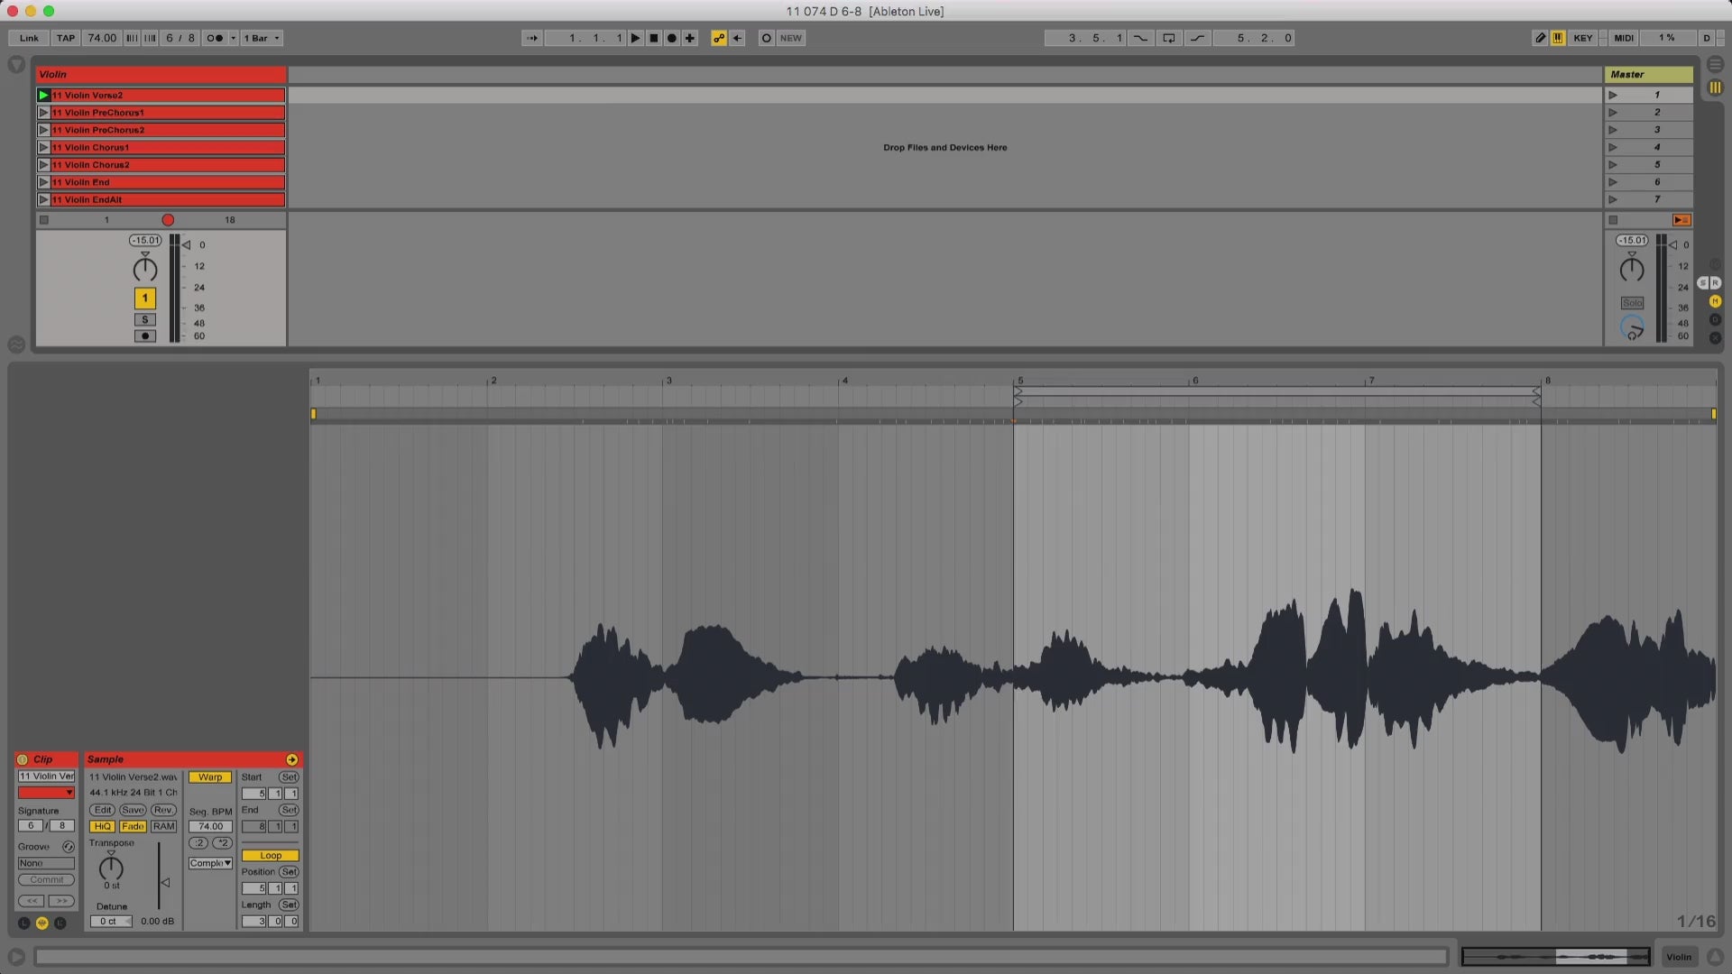Open the clip color dropdown

(x=46, y=793)
